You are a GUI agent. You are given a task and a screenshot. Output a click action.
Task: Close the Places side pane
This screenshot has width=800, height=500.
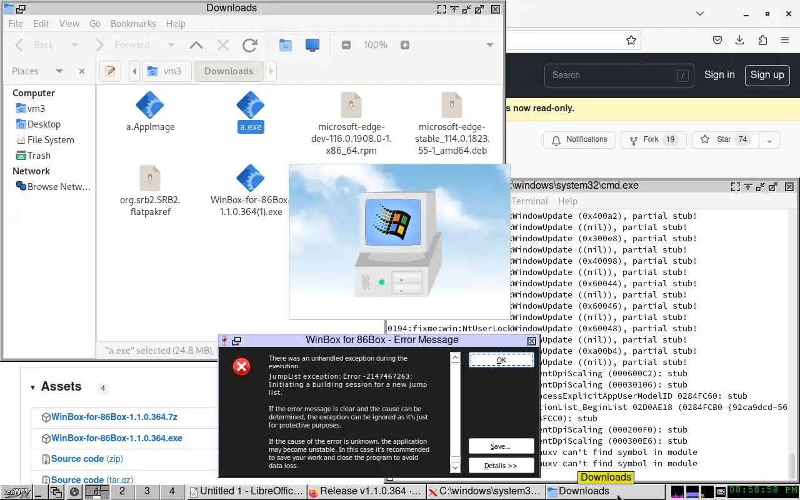click(82, 71)
